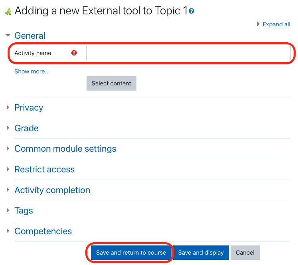298x265 pixels.
Task: Click the Expand all arrow icon
Action: tap(259, 24)
